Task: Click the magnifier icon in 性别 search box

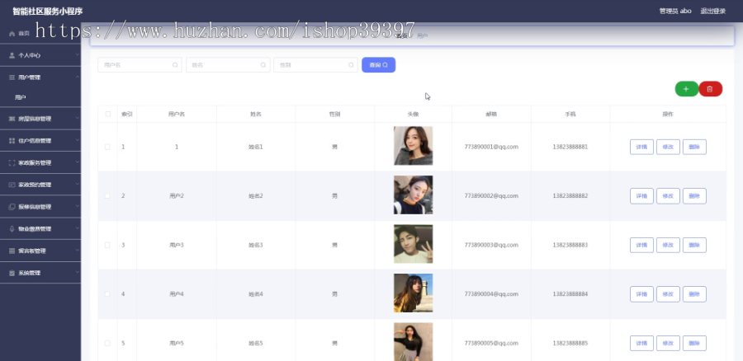Action: (351, 65)
